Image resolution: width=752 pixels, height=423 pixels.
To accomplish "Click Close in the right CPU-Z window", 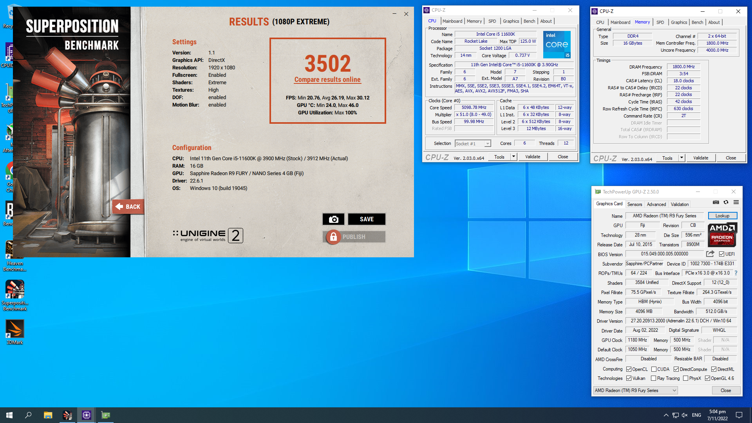I will [731, 158].
